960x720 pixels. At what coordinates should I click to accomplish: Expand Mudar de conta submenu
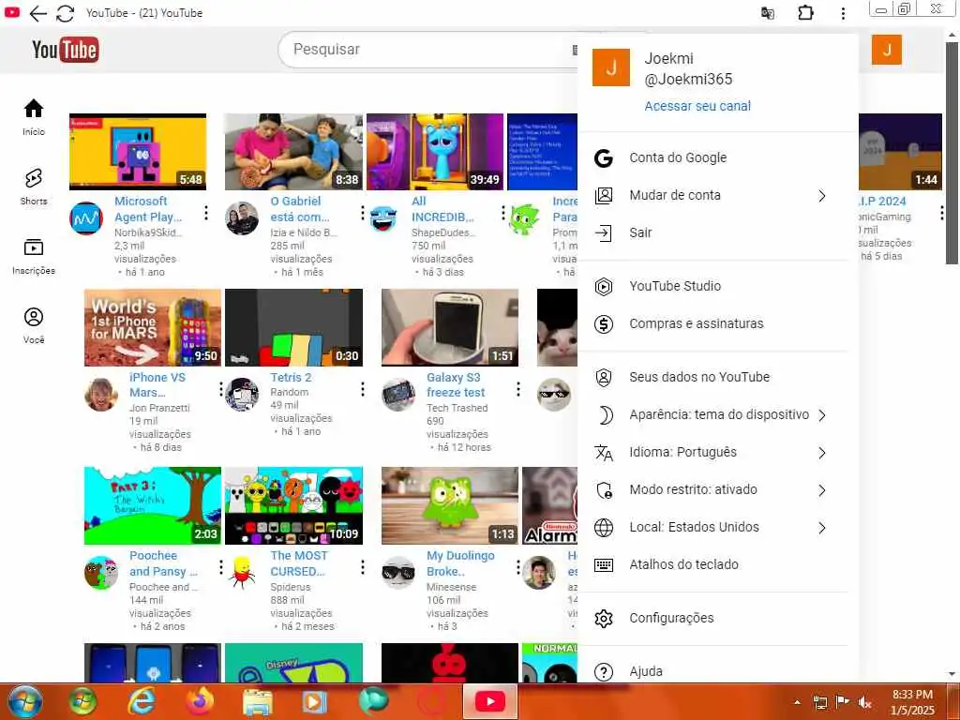click(x=822, y=196)
